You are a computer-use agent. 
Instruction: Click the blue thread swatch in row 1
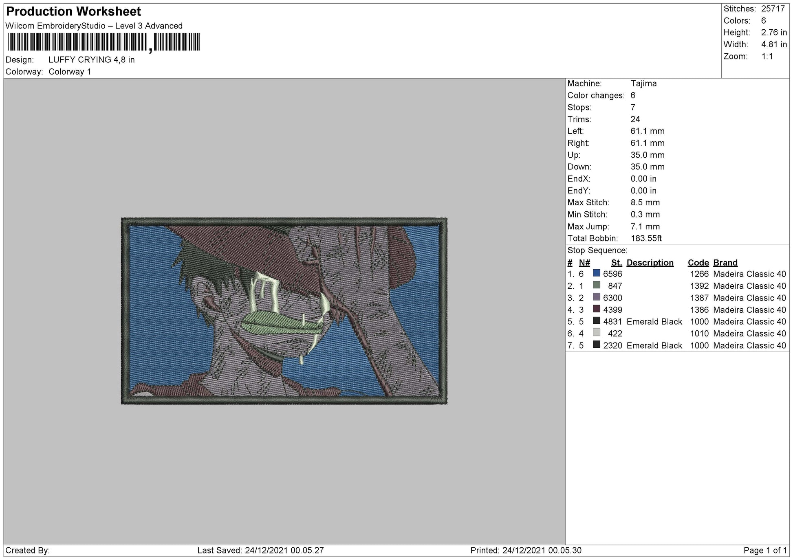[597, 273]
